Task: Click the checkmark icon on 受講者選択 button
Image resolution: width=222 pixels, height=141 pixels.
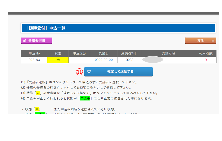Action: pyautogui.click(x=25, y=41)
